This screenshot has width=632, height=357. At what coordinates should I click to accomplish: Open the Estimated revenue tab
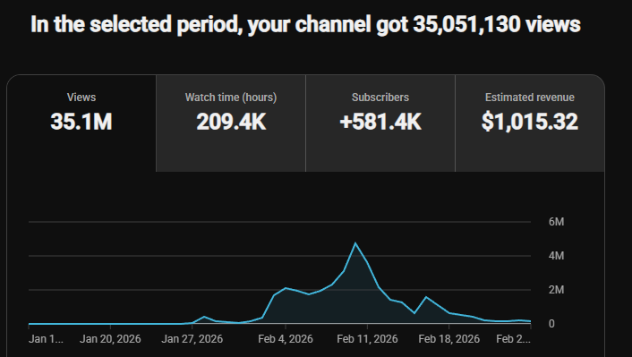click(x=530, y=123)
